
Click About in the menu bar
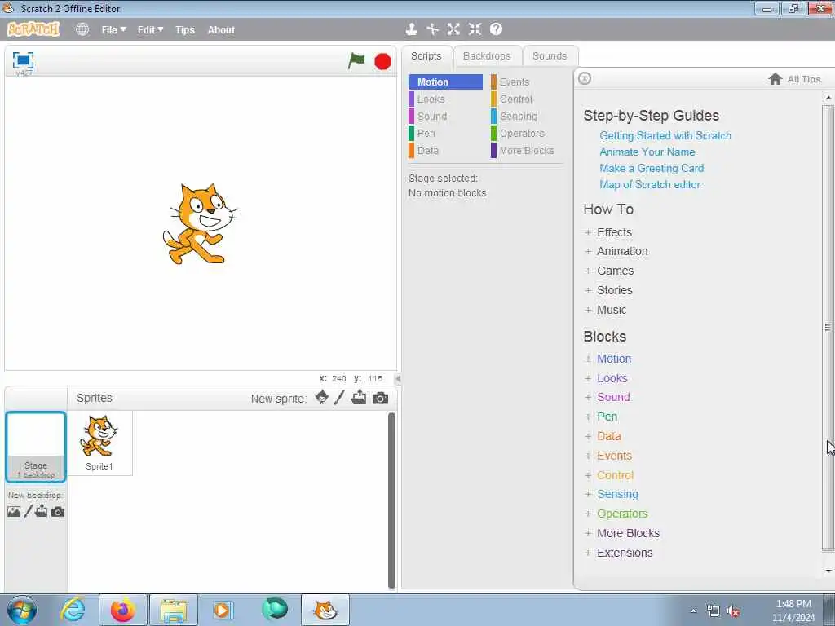point(221,30)
